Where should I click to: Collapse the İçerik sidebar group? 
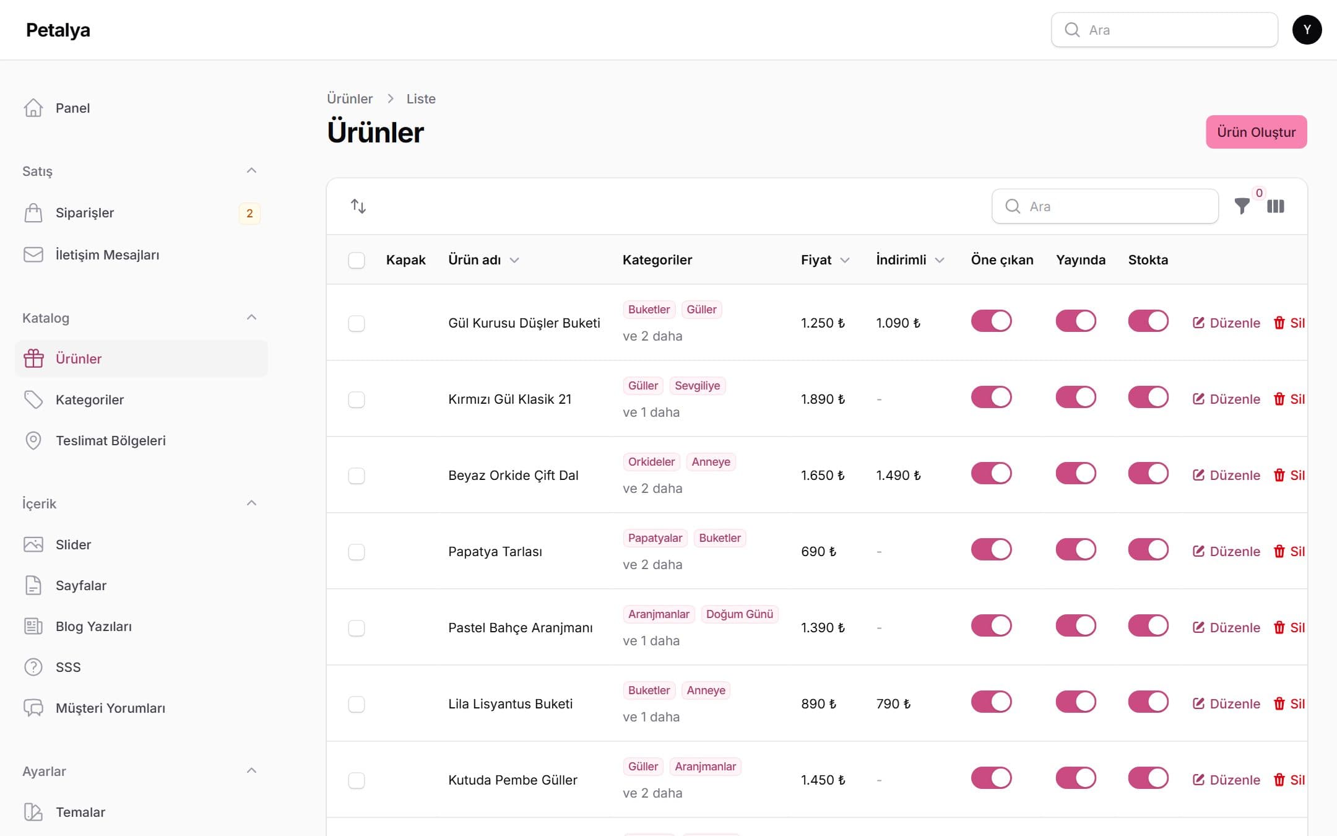pos(251,503)
